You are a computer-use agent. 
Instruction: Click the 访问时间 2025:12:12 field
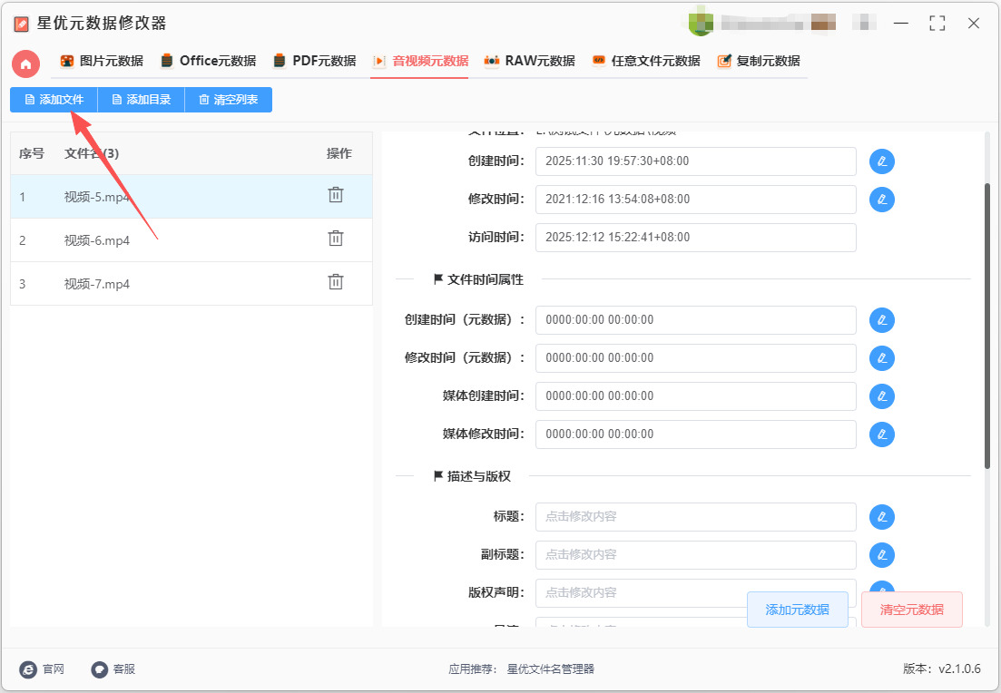[x=696, y=238]
